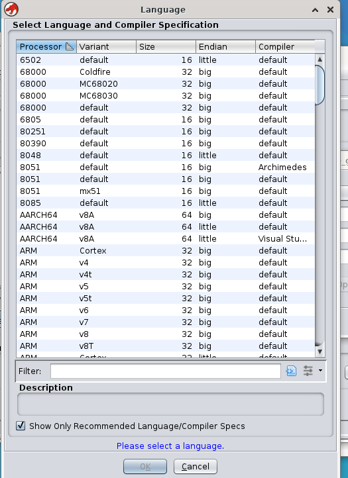Select the ARM v4 row

pyautogui.click(x=166, y=262)
